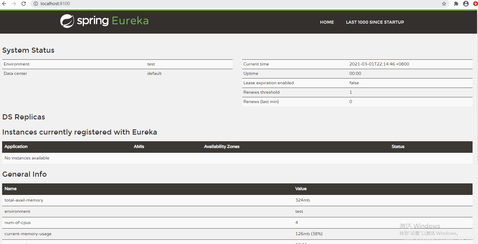Select the num-of-cpus value 4
Image resolution: width=478 pixels, height=244 pixels.
click(x=297, y=222)
